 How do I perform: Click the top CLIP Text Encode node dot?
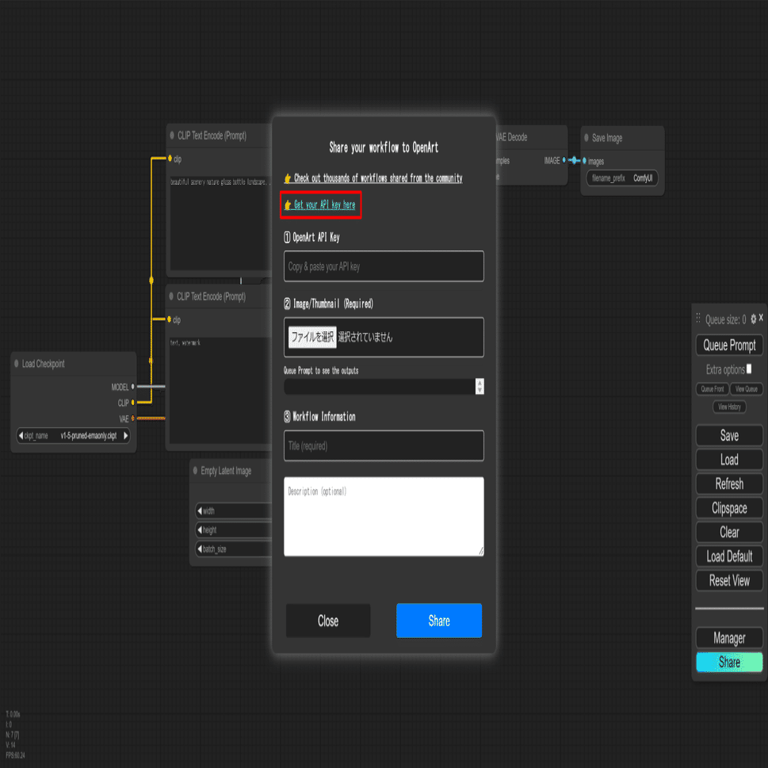(172, 136)
